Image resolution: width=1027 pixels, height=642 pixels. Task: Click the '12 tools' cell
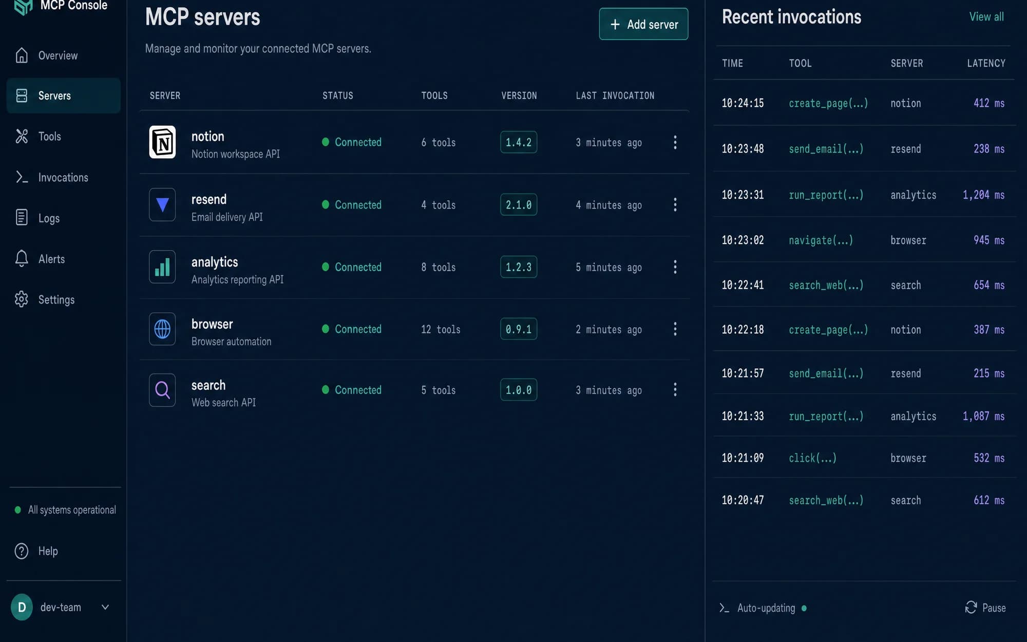pyautogui.click(x=441, y=329)
